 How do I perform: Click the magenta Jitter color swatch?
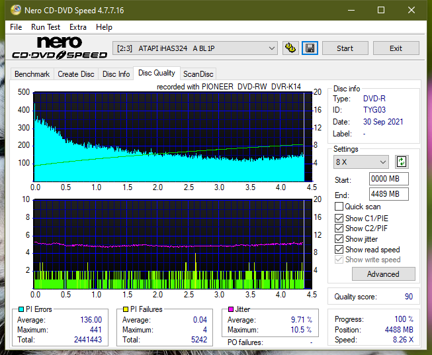pyautogui.click(x=231, y=309)
